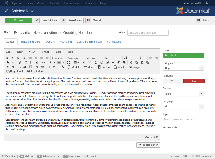Viewport: 215px width, 159px height.
Task: Apply italic formatting
Action: tap(13, 58)
